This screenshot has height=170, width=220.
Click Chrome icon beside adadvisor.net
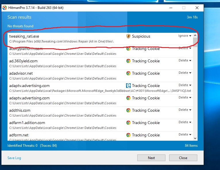point(128,73)
